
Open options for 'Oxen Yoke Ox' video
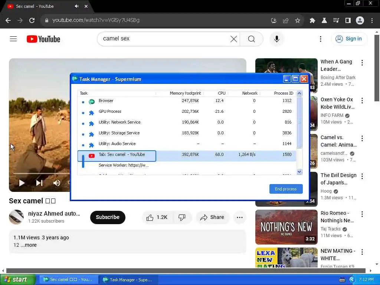[x=362, y=101]
